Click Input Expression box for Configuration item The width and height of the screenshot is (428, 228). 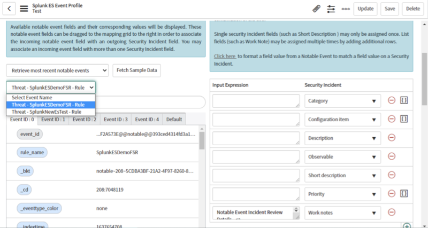point(256,119)
